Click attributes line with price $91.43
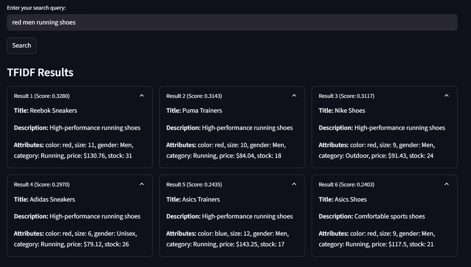The height and width of the screenshot is (267, 471). click(x=377, y=150)
